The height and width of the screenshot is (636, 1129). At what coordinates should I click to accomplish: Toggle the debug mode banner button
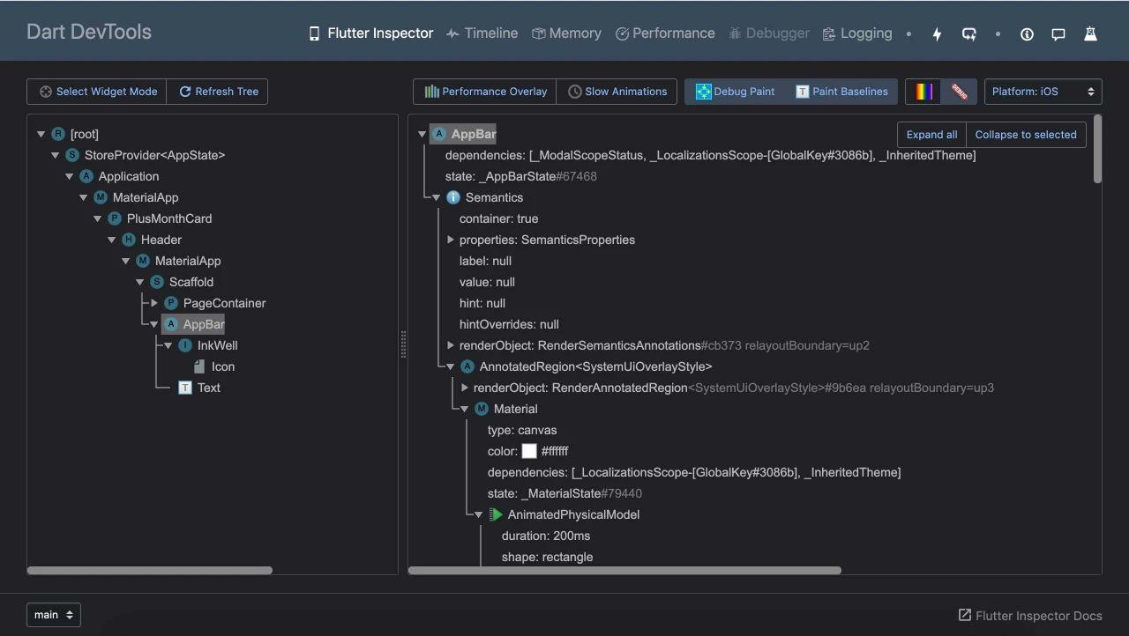coord(959,92)
